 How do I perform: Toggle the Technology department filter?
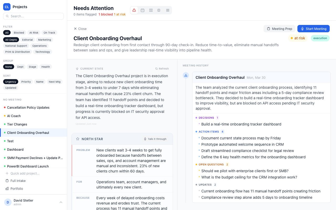point(43,52)
